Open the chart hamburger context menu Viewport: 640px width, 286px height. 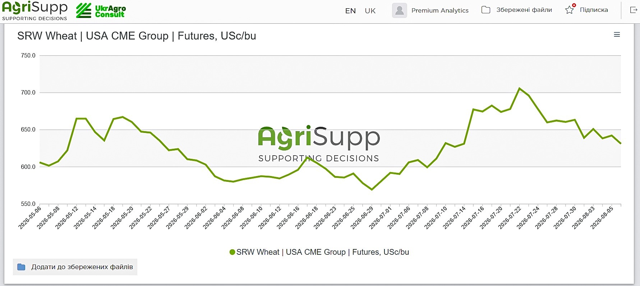tap(617, 34)
